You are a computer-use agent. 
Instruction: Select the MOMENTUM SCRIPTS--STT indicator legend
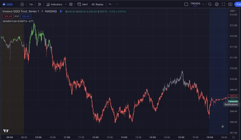tap(18, 21)
